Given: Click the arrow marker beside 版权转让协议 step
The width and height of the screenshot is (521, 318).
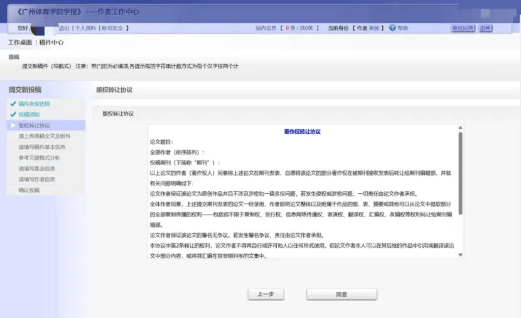Looking at the screenshot, I should tap(13, 125).
